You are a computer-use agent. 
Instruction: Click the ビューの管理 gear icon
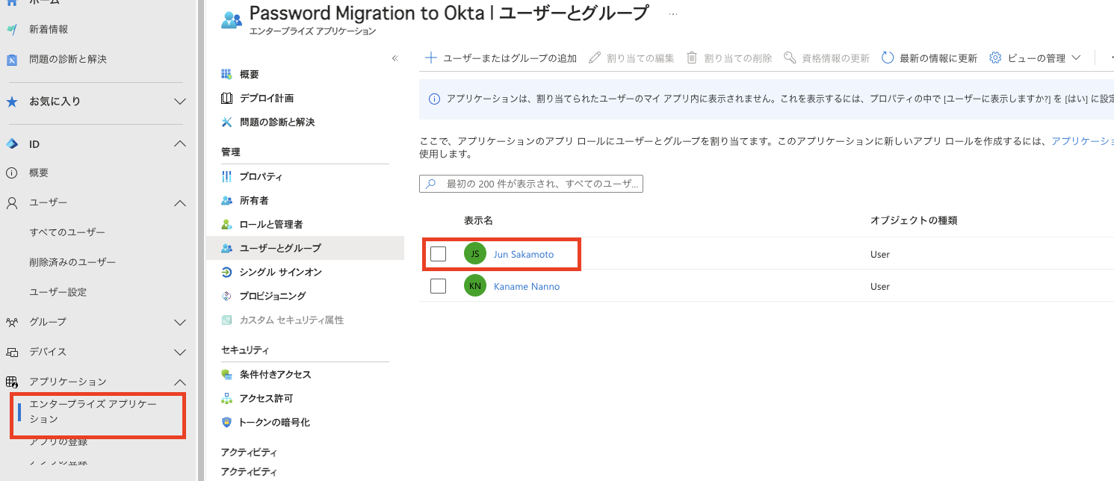(x=995, y=58)
